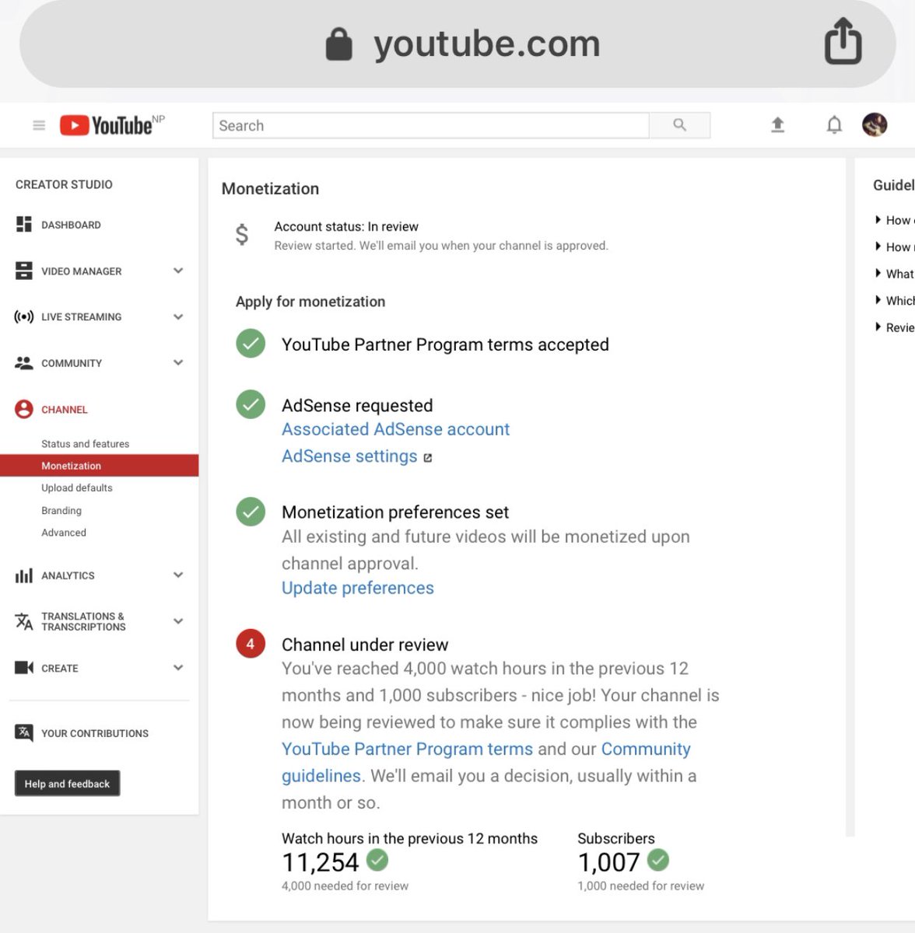Open the hamburger guide menu

coord(39,125)
